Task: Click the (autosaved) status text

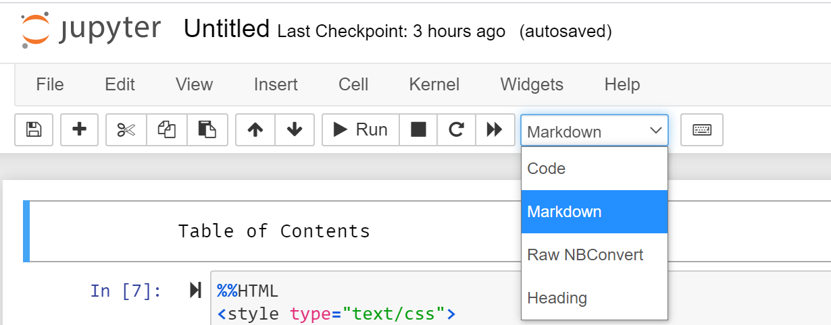Action: click(x=565, y=31)
